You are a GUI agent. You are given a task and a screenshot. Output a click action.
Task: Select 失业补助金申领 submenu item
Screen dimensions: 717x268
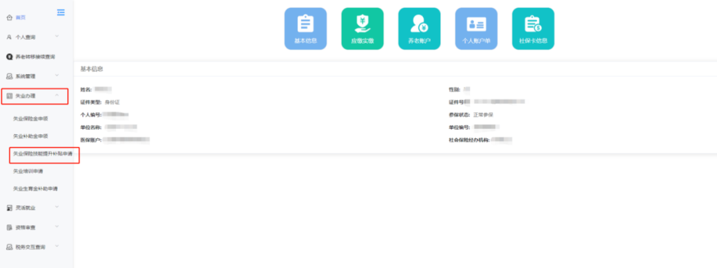tap(31, 136)
